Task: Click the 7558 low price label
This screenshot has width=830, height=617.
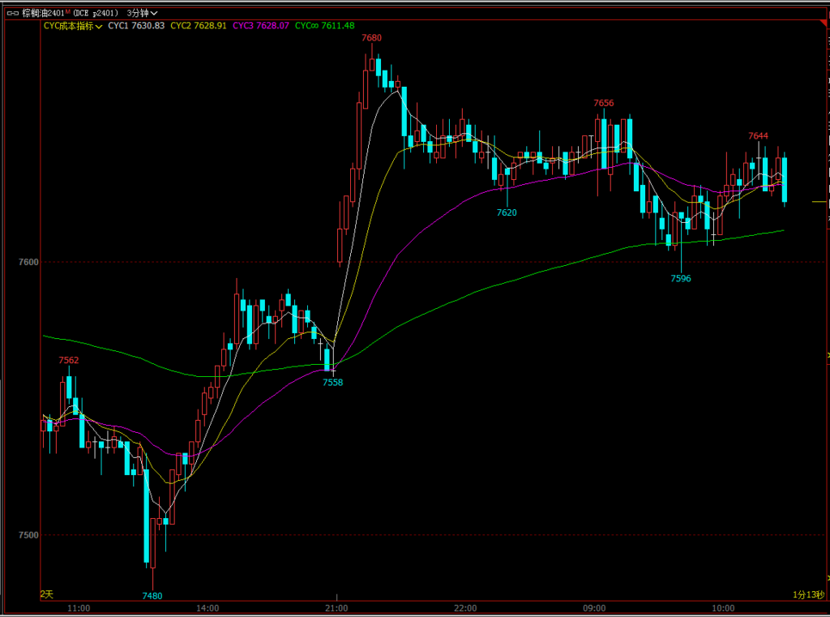Action: (x=332, y=382)
